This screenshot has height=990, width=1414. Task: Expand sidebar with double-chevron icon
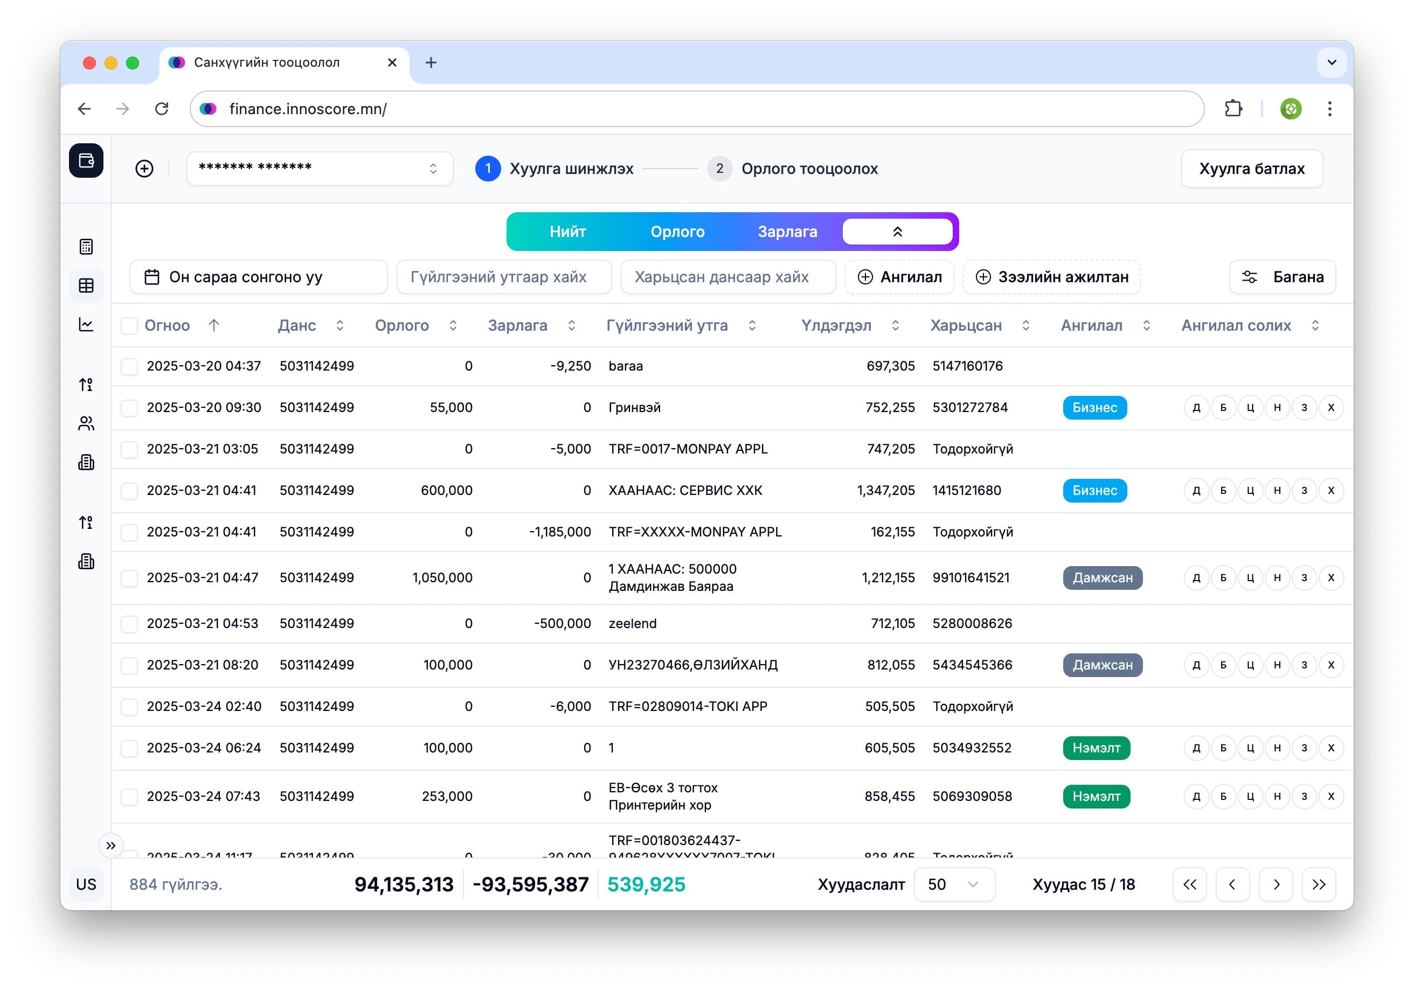click(x=111, y=845)
